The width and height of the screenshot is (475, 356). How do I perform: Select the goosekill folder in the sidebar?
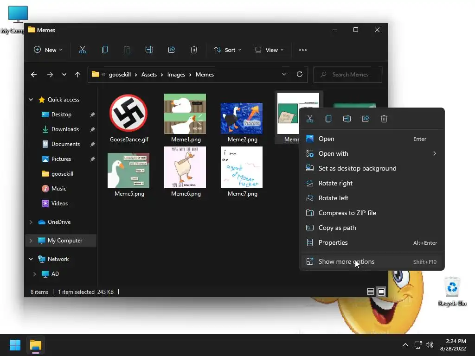click(x=62, y=174)
